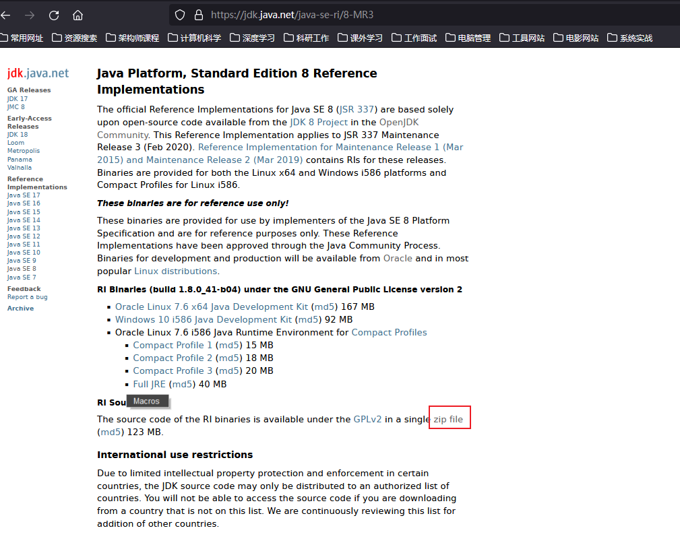
Task: Follow the Linux distributions link
Action: (176, 271)
